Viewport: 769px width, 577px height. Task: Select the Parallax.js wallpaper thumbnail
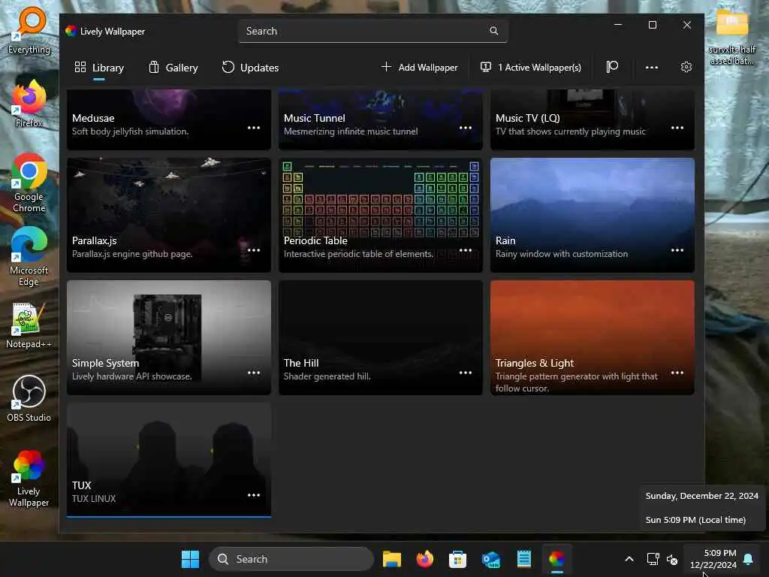[x=169, y=215]
